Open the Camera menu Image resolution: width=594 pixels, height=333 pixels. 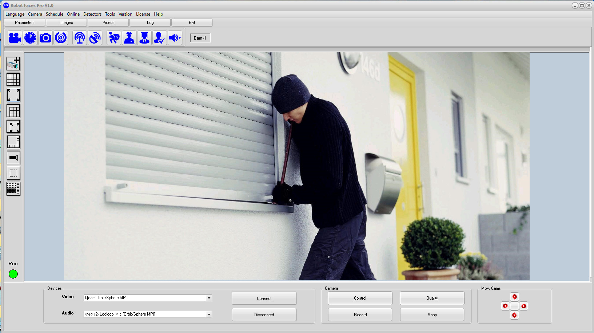pos(35,14)
